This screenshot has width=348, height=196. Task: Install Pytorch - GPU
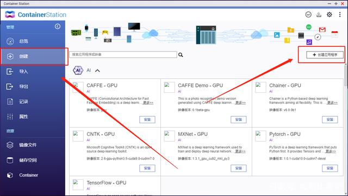coord(330,168)
